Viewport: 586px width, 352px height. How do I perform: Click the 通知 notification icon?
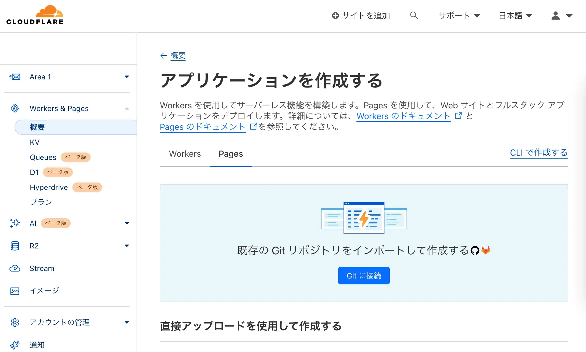15,344
